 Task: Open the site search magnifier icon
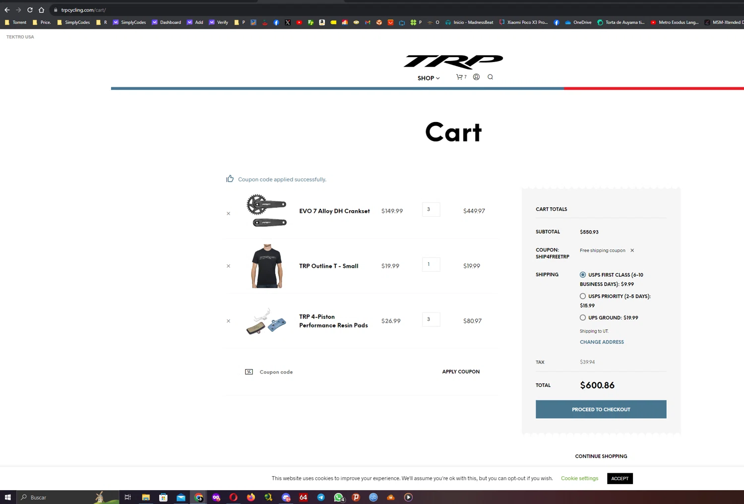click(x=490, y=77)
